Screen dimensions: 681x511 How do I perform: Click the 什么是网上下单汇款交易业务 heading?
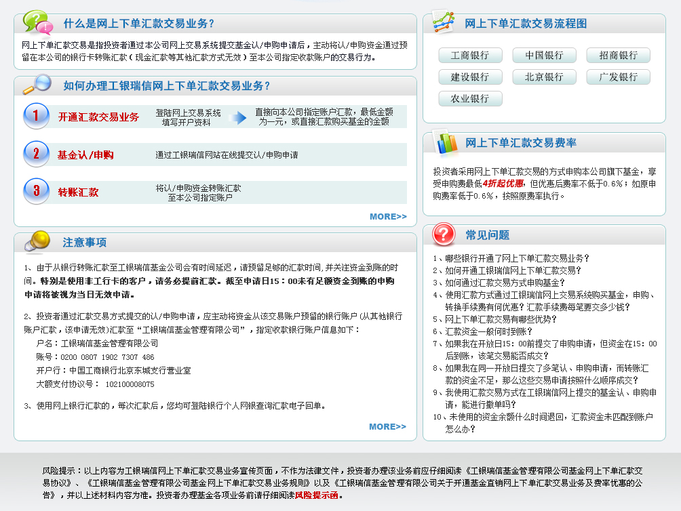click(x=139, y=24)
